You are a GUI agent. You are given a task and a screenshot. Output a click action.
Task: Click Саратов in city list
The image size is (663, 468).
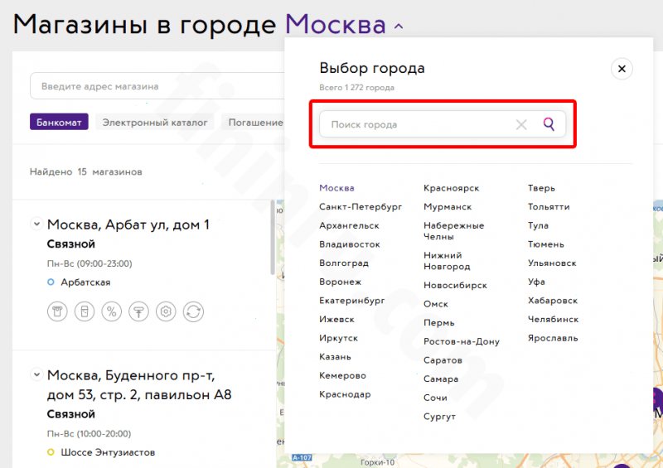pyautogui.click(x=443, y=360)
